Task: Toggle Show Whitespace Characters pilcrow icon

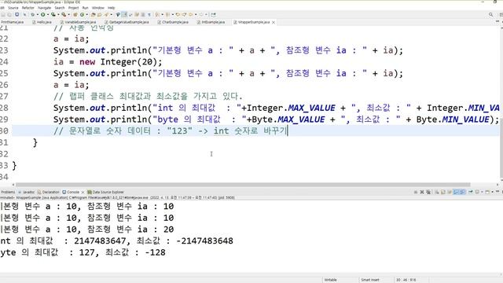Action: [x=149, y=14]
